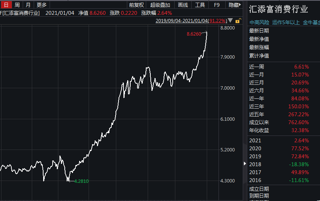
Task: Open the 工具 tools menu
Action: tap(200, 5)
